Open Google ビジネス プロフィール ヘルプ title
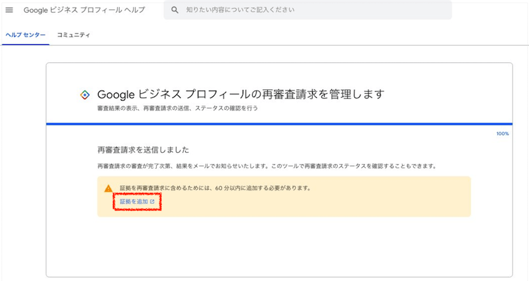Screen dimensions: 529x281 click(84, 10)
